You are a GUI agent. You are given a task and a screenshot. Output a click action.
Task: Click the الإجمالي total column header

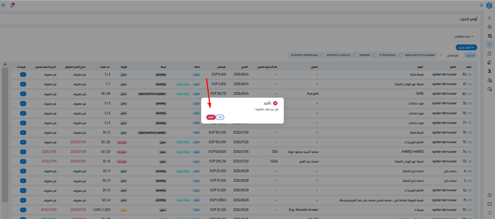220,67
